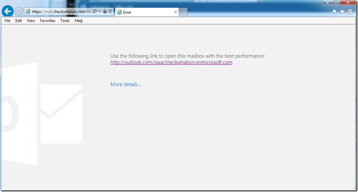Open a new blank tab
The height and width of the screenshot is (192, 358).
point(183,12)
